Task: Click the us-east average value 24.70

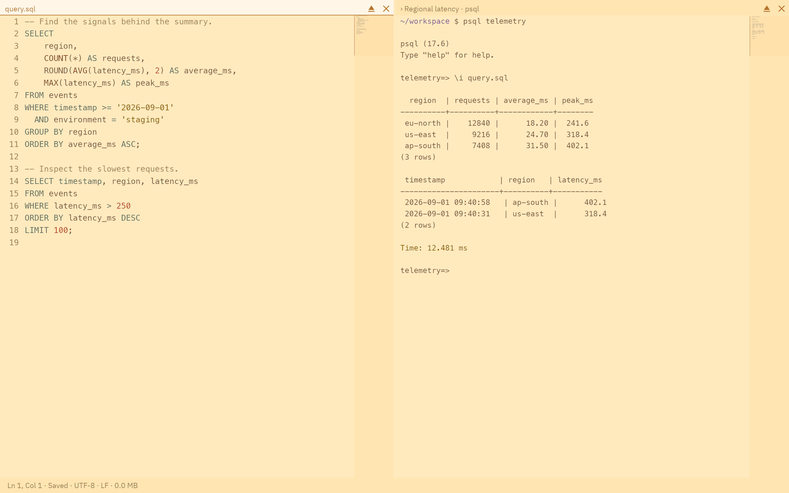Action: 537,135
